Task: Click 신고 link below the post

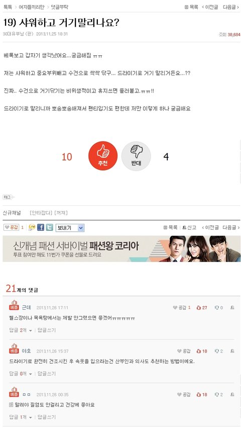Action: [x=189, y=227]
